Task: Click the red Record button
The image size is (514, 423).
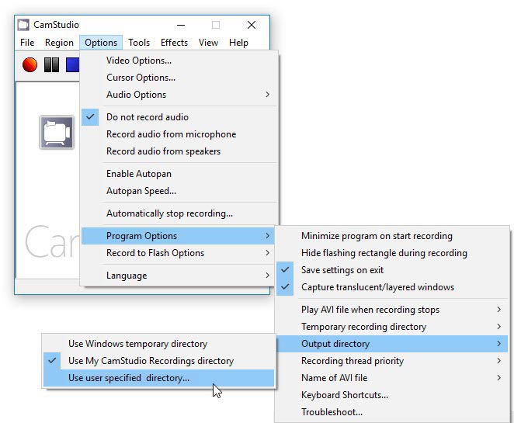Action: (x=30, y=65)
